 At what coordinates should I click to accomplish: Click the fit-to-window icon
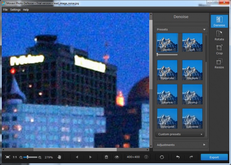8,157
